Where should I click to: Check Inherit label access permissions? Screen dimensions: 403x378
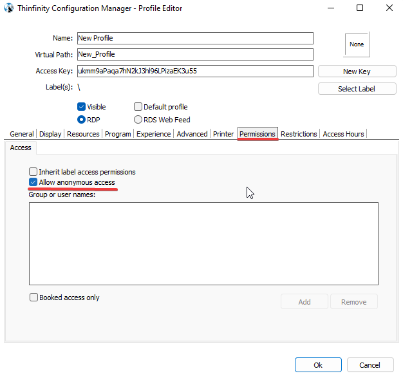tap(33, 171)
